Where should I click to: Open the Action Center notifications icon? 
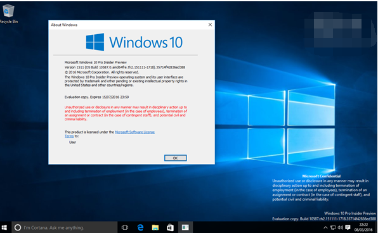click(x=348, y=227)
